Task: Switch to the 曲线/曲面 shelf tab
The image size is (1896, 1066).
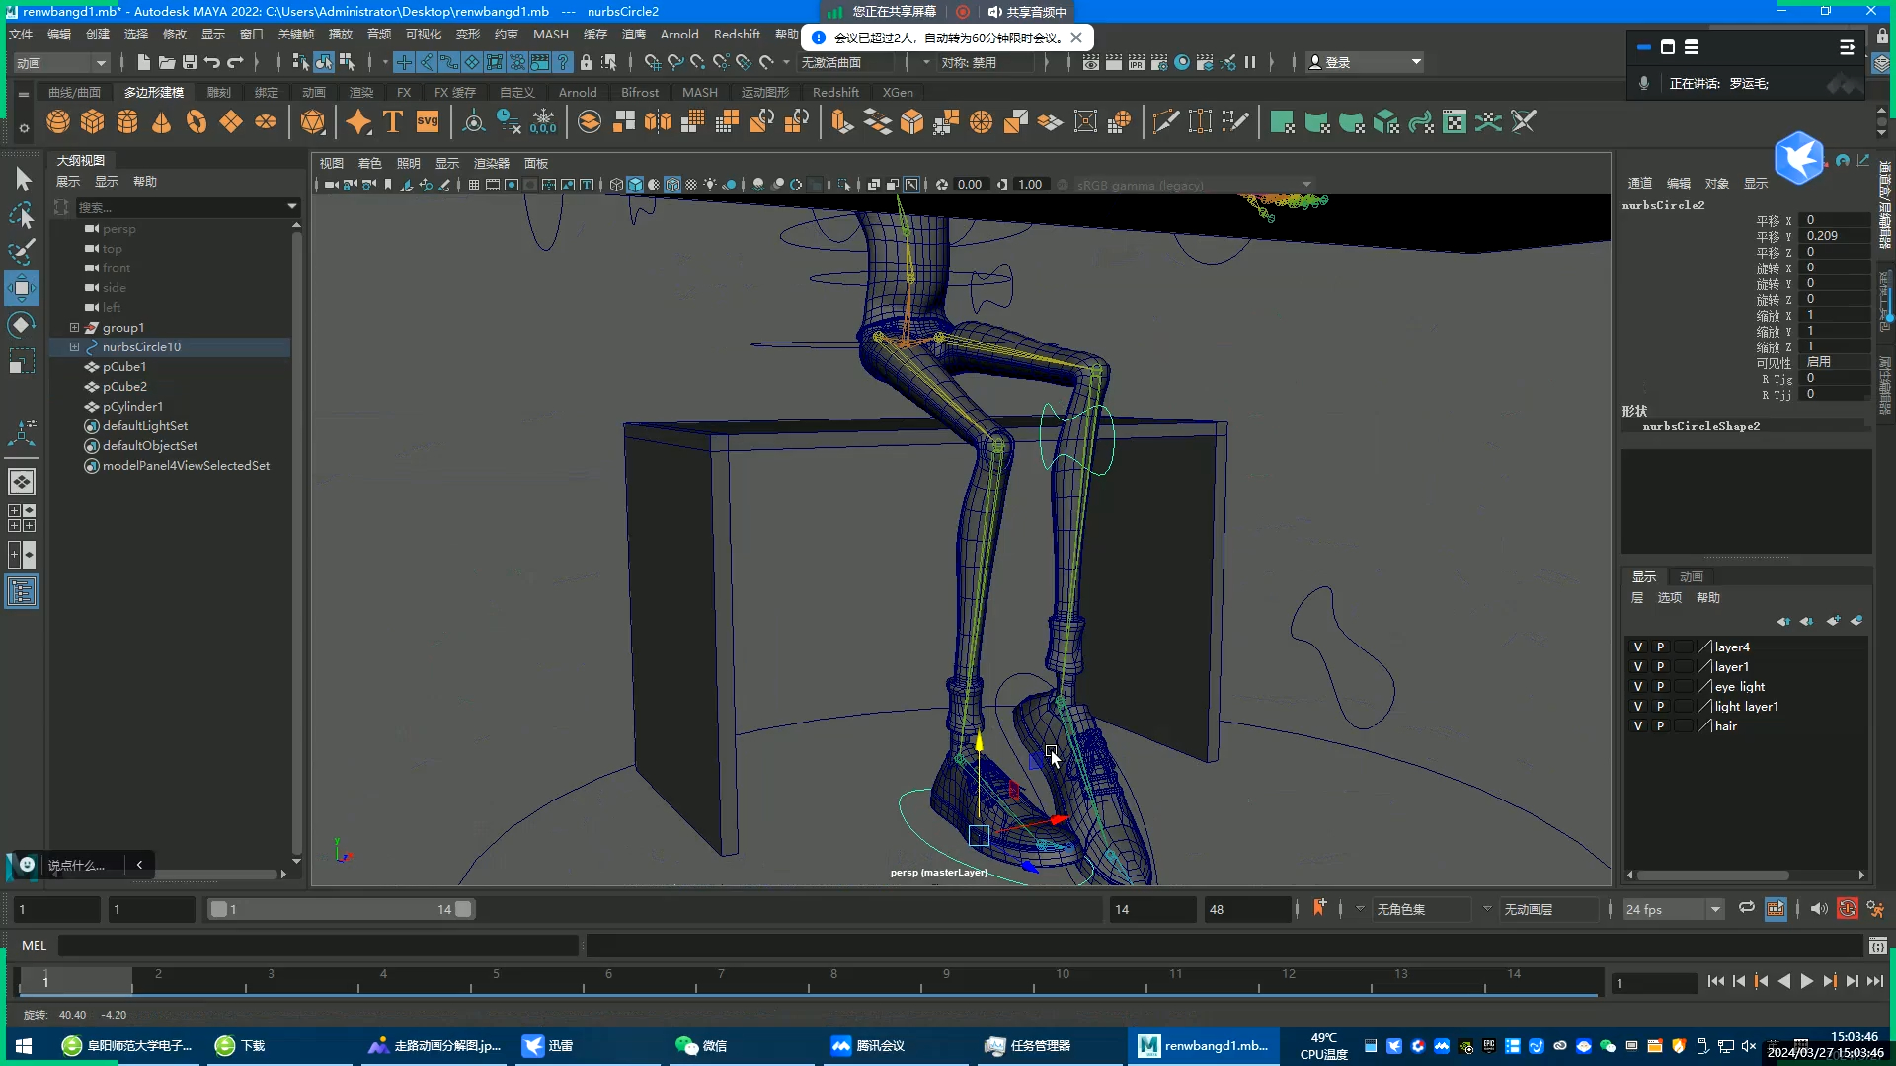Action: pyautogui.click(x=75, y=93)
